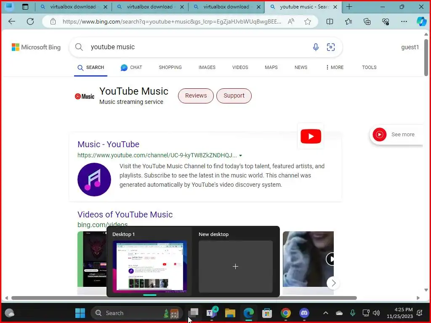The image size is (431, 323).
Task: Open Edge Settings and more menu
Action: [404, 21]
